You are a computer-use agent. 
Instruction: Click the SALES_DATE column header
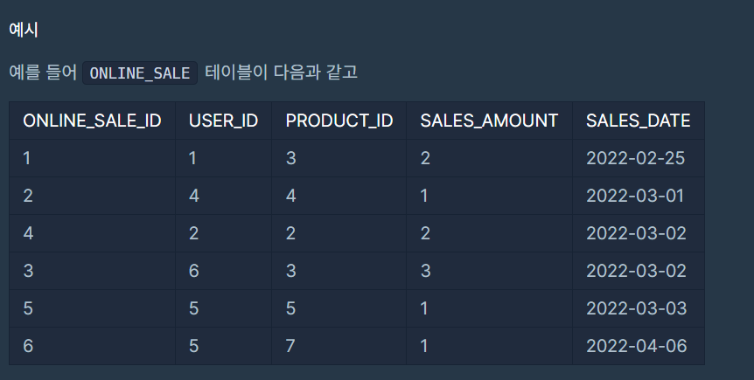coord(639,121)
